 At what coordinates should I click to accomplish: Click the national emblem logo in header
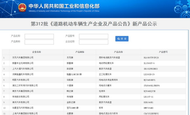[x=22, y=8]
